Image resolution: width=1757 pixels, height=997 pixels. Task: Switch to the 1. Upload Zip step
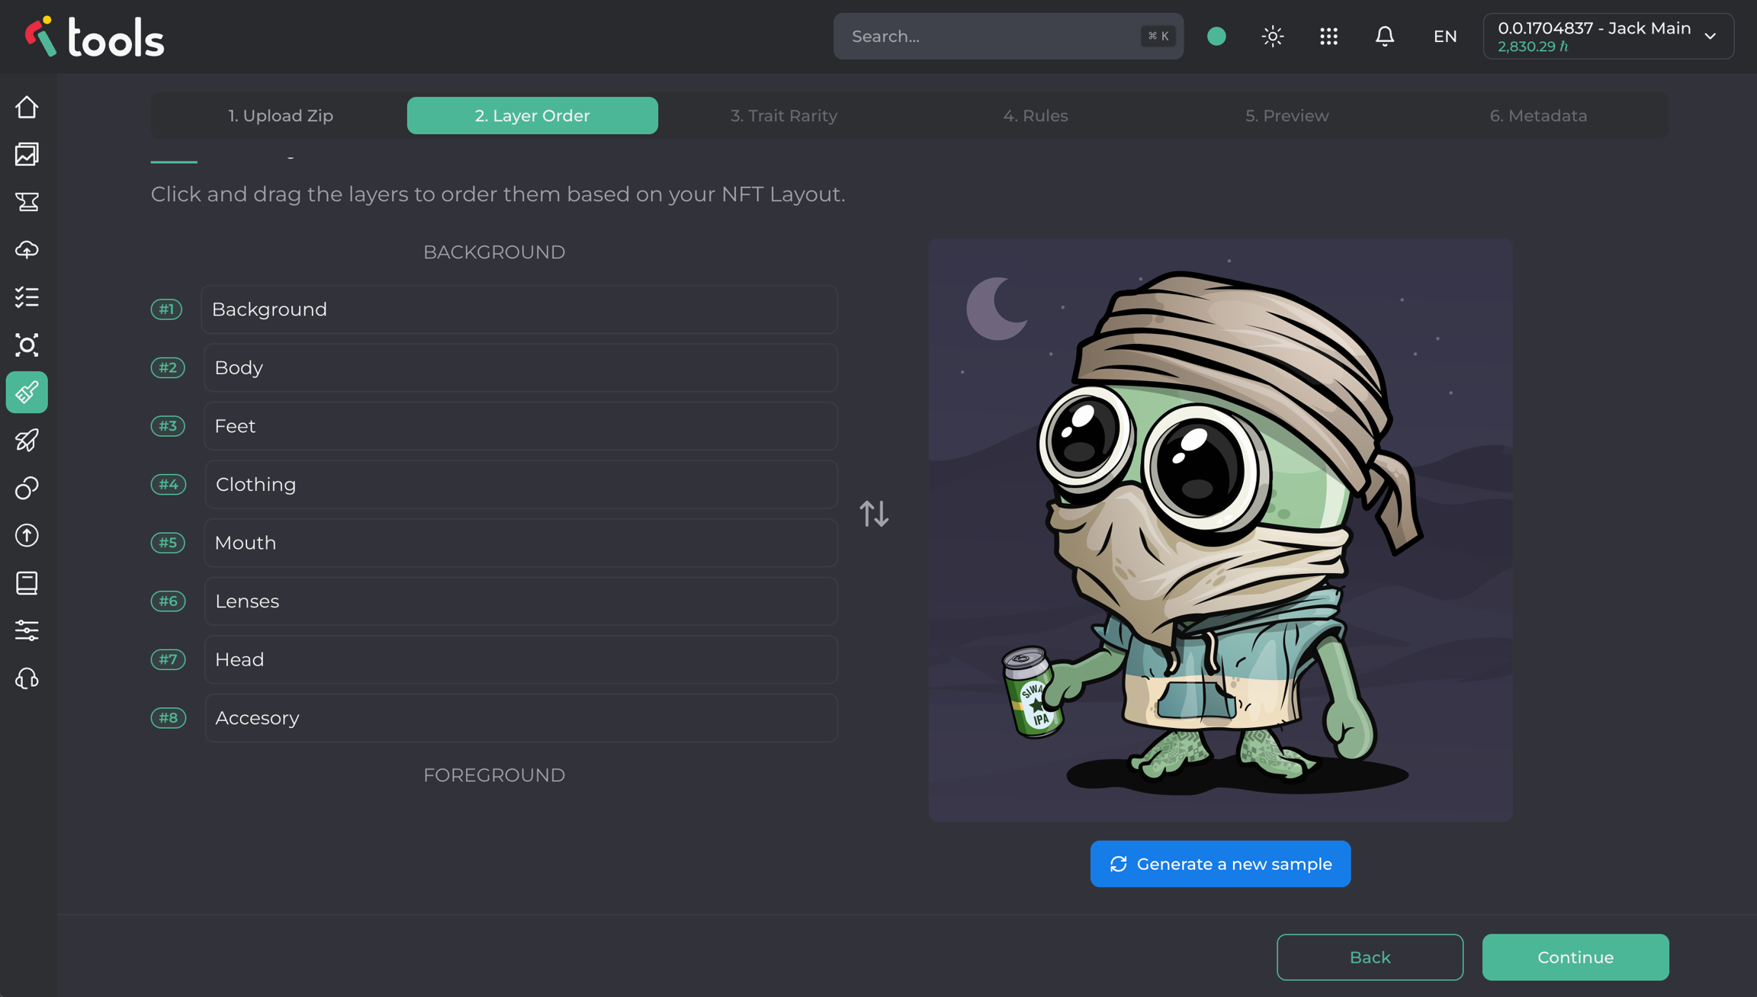pyautogui.click(x=281, y=116)
